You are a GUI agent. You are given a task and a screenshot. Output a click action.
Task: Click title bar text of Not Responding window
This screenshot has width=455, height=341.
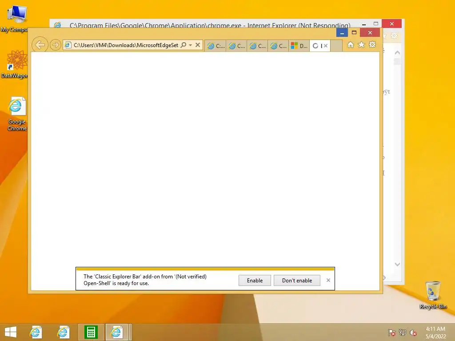tap(210, 25)
